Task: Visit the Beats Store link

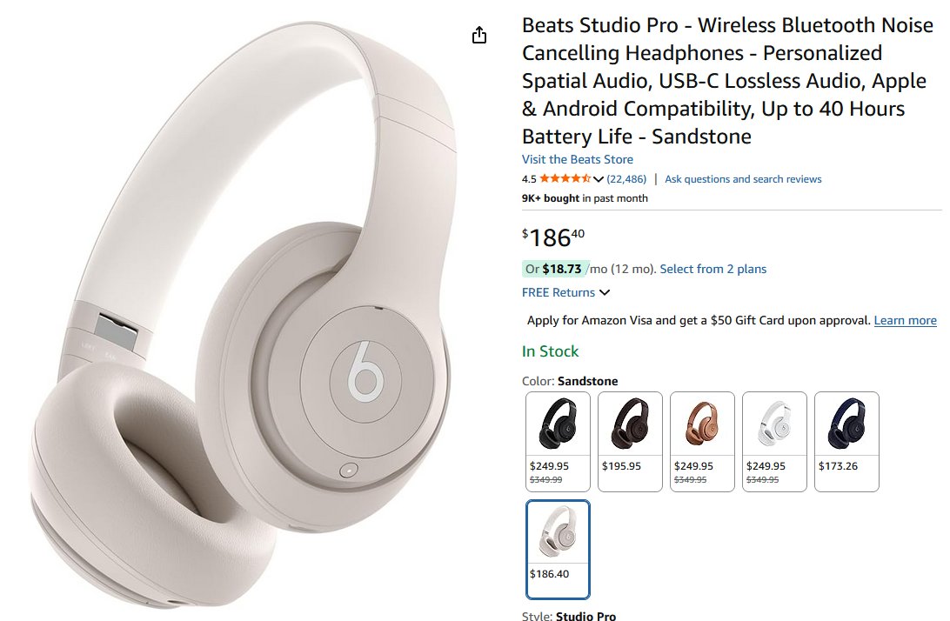Action: pyautogui.click(x=578, y=159)
